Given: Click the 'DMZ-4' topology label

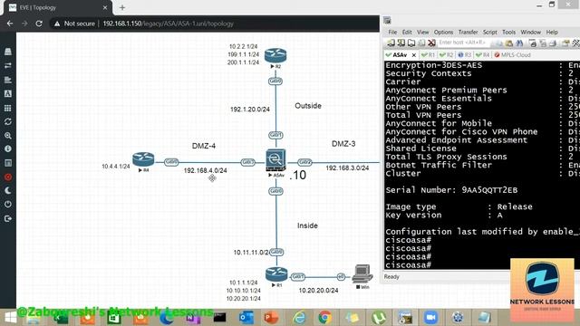Looking at the screenshot, I should tap(204, 146).
